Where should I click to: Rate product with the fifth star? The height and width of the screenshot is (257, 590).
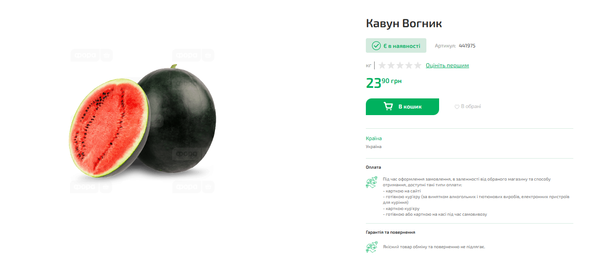click(x=417, y=65)
